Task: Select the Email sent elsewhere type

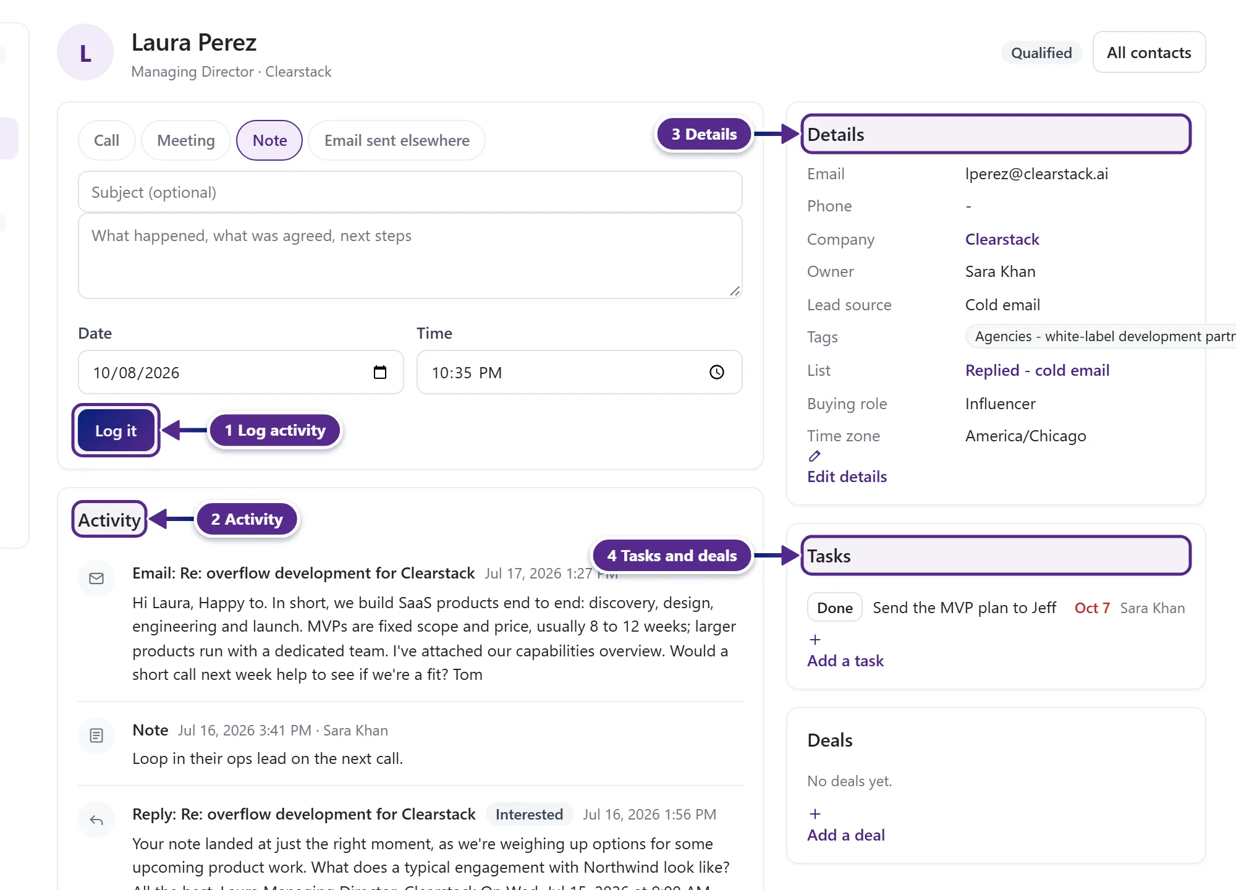Action: (397, 140)
